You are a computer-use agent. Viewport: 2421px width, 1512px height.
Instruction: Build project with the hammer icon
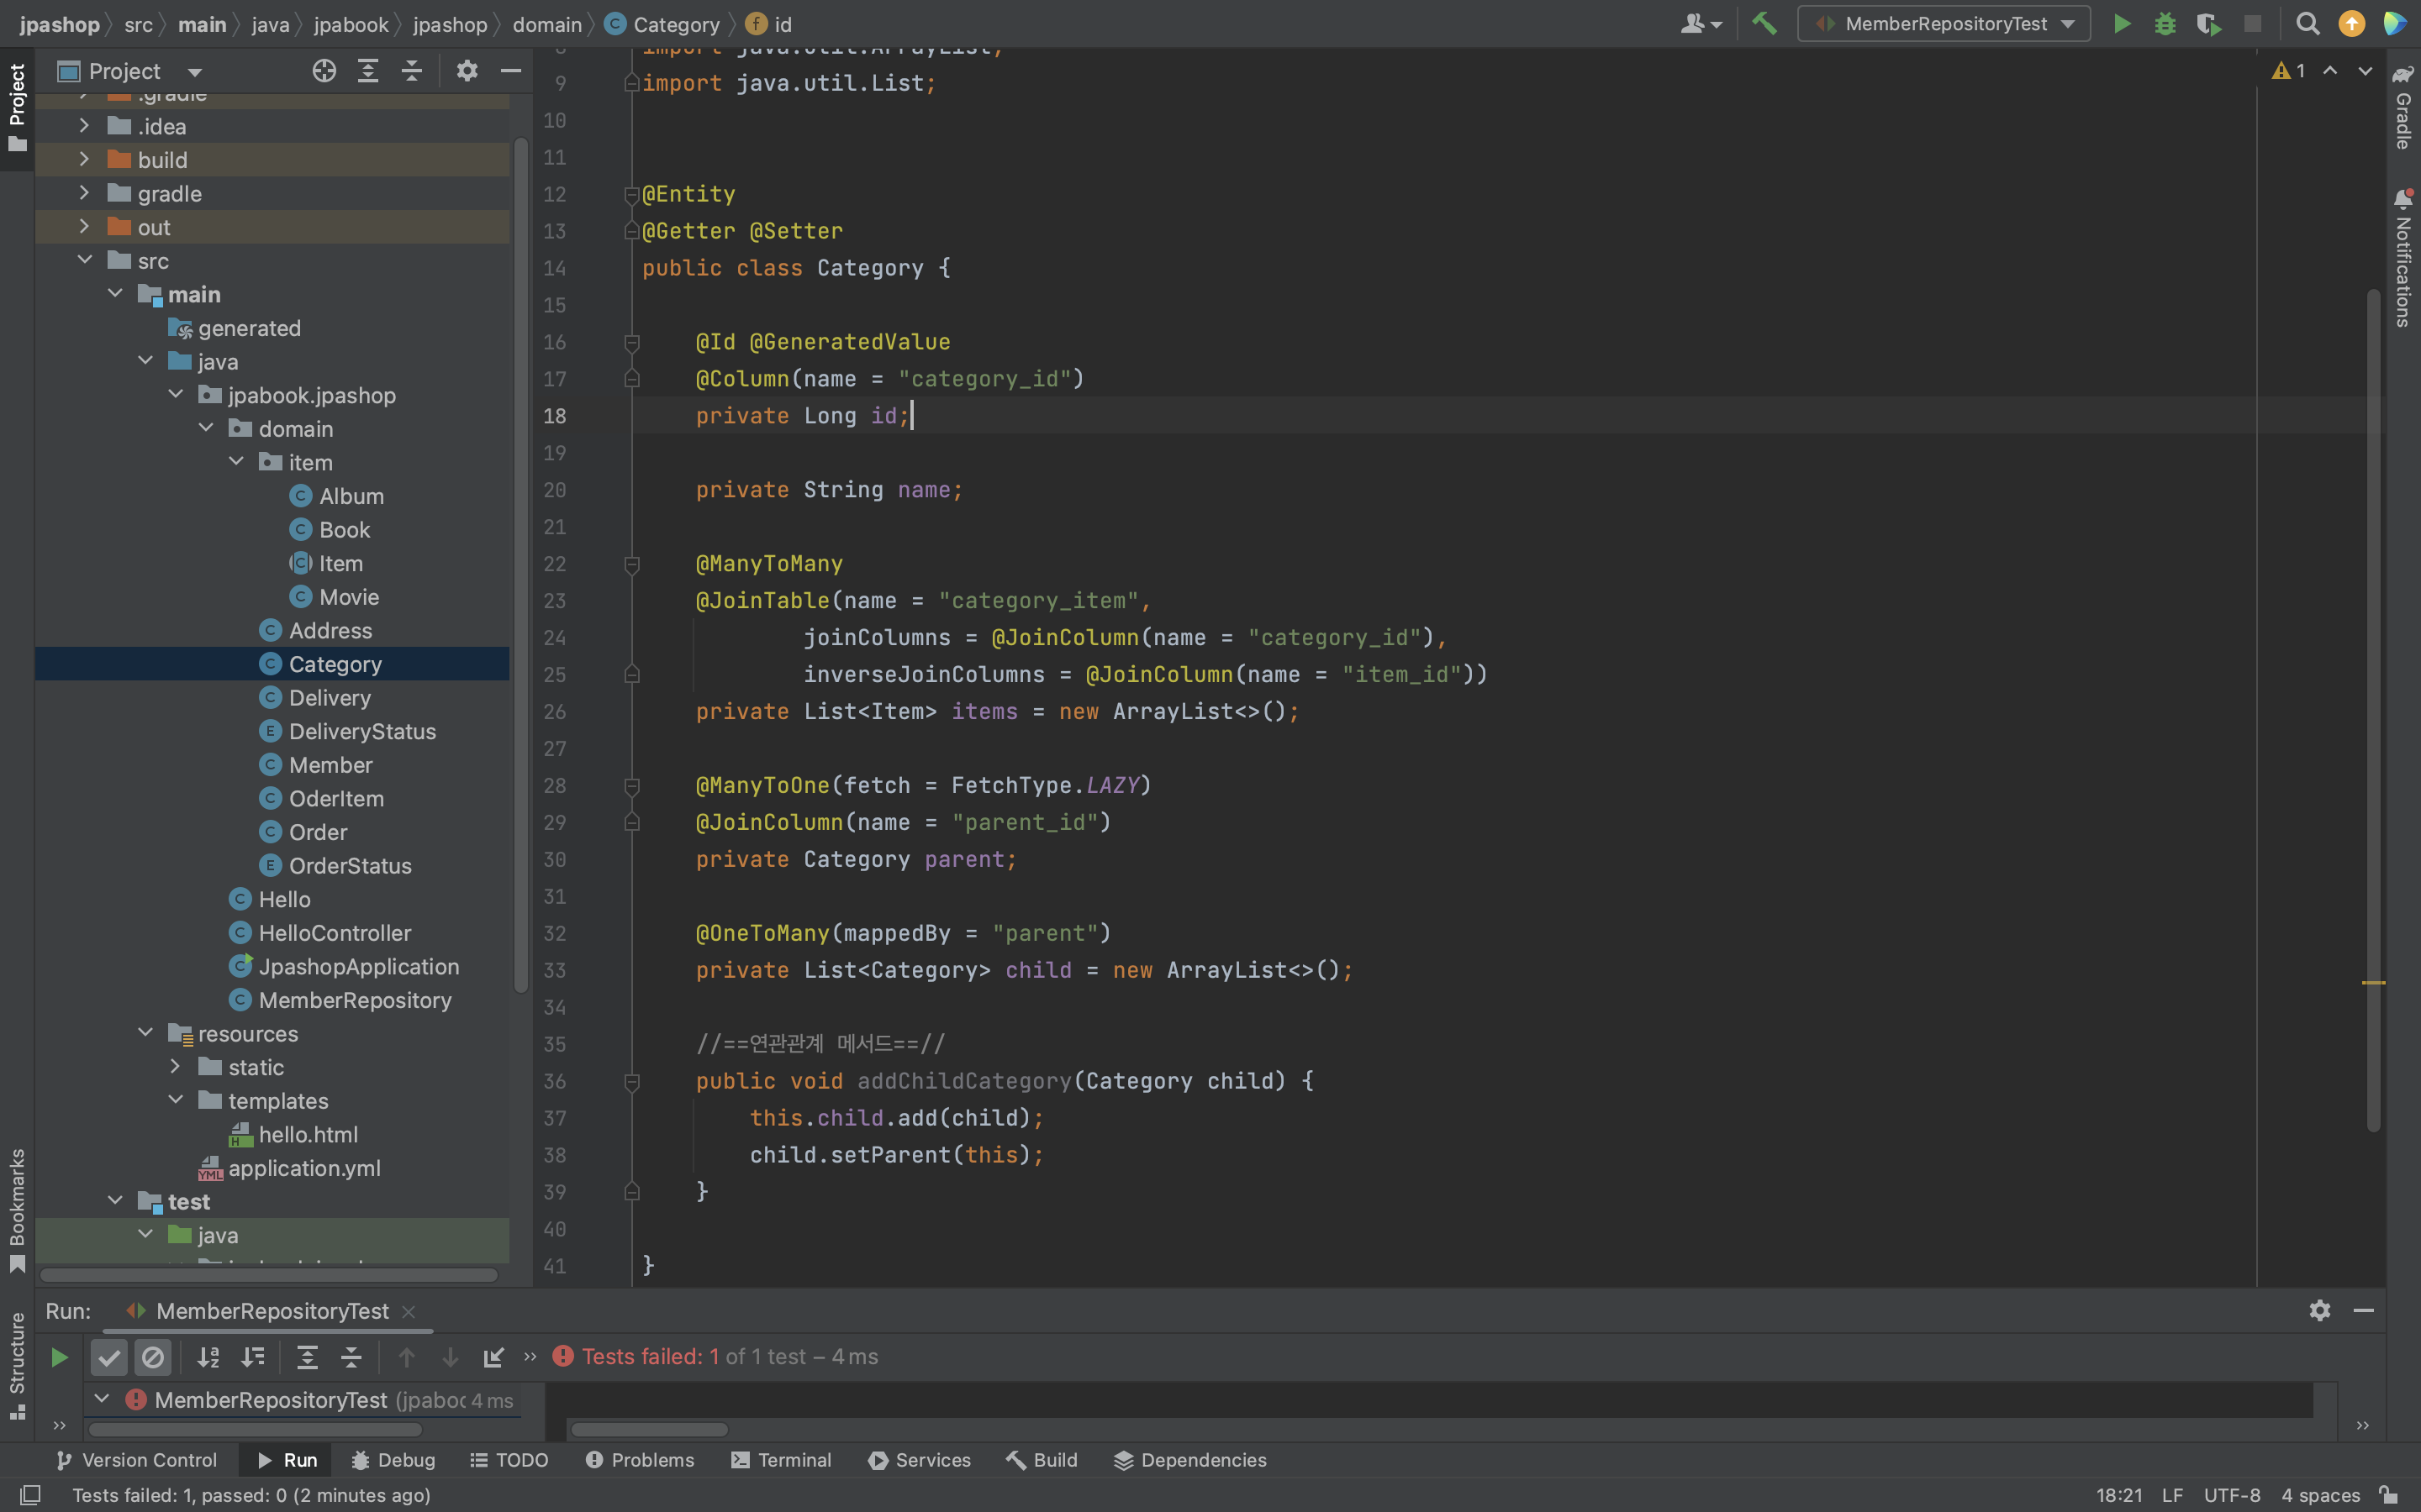tap(1764, 24)
